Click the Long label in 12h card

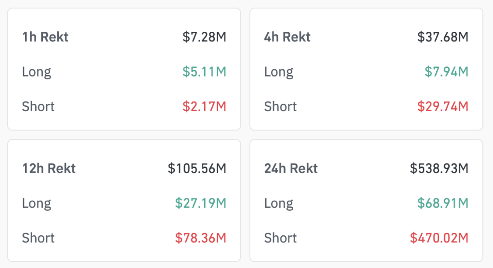coord(37,203)
